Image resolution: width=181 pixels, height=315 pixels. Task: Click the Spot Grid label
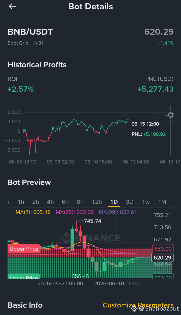pos(18,43)
